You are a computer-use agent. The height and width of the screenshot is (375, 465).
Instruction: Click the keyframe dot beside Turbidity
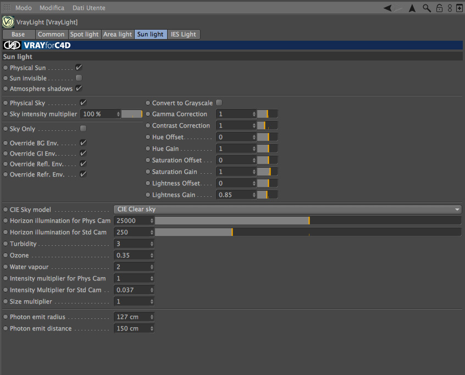(5, 244)
